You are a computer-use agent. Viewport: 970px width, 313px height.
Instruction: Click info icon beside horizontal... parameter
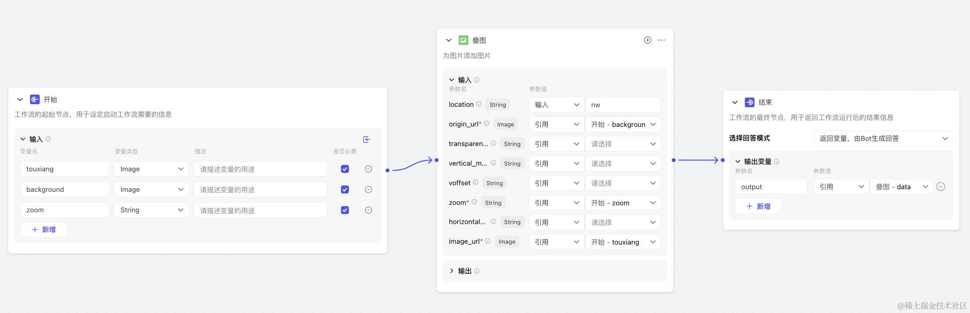pos(493,221)
